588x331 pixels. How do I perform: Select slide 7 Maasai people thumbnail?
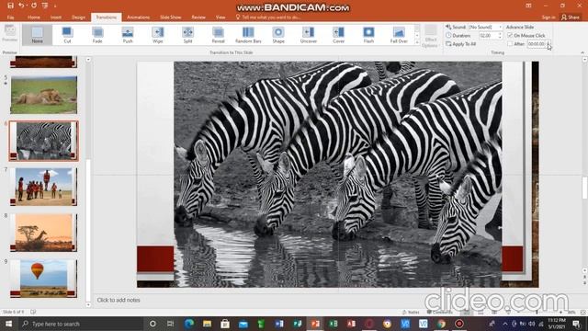(x=43, y=187)
